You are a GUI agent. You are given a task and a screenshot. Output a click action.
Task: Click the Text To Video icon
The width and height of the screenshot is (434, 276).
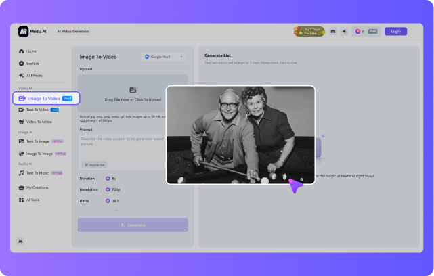(x=21, y=110)
